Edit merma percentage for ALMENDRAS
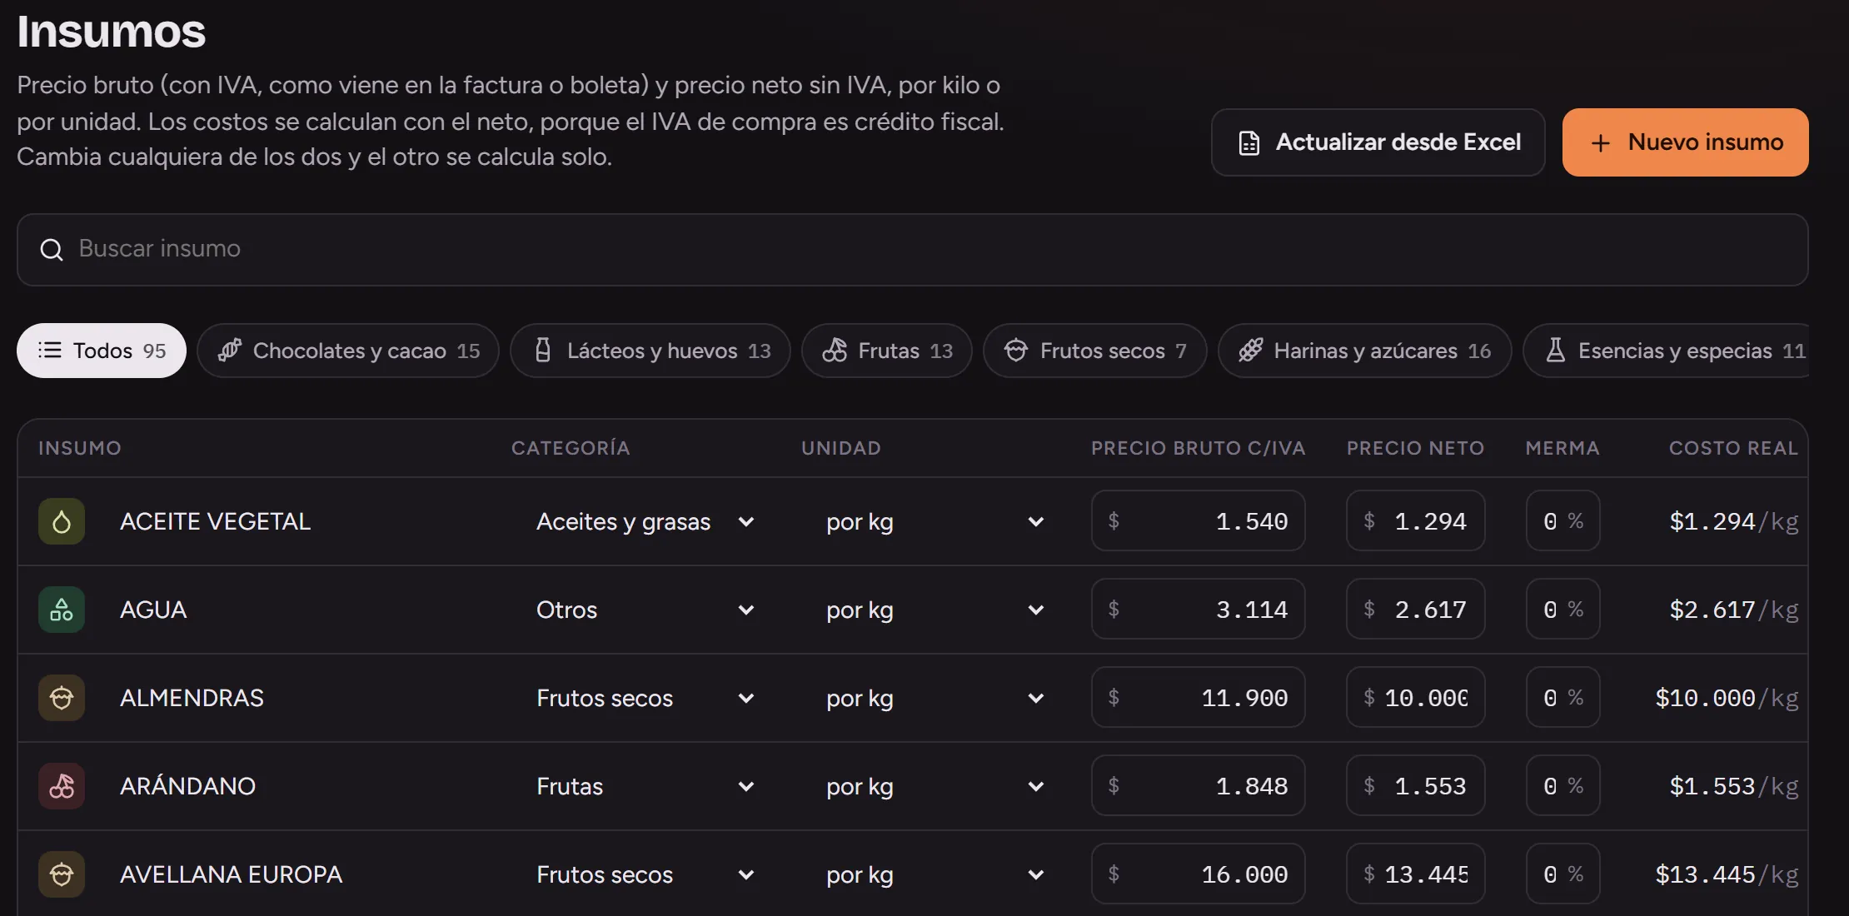 (x=1563, y=698)
